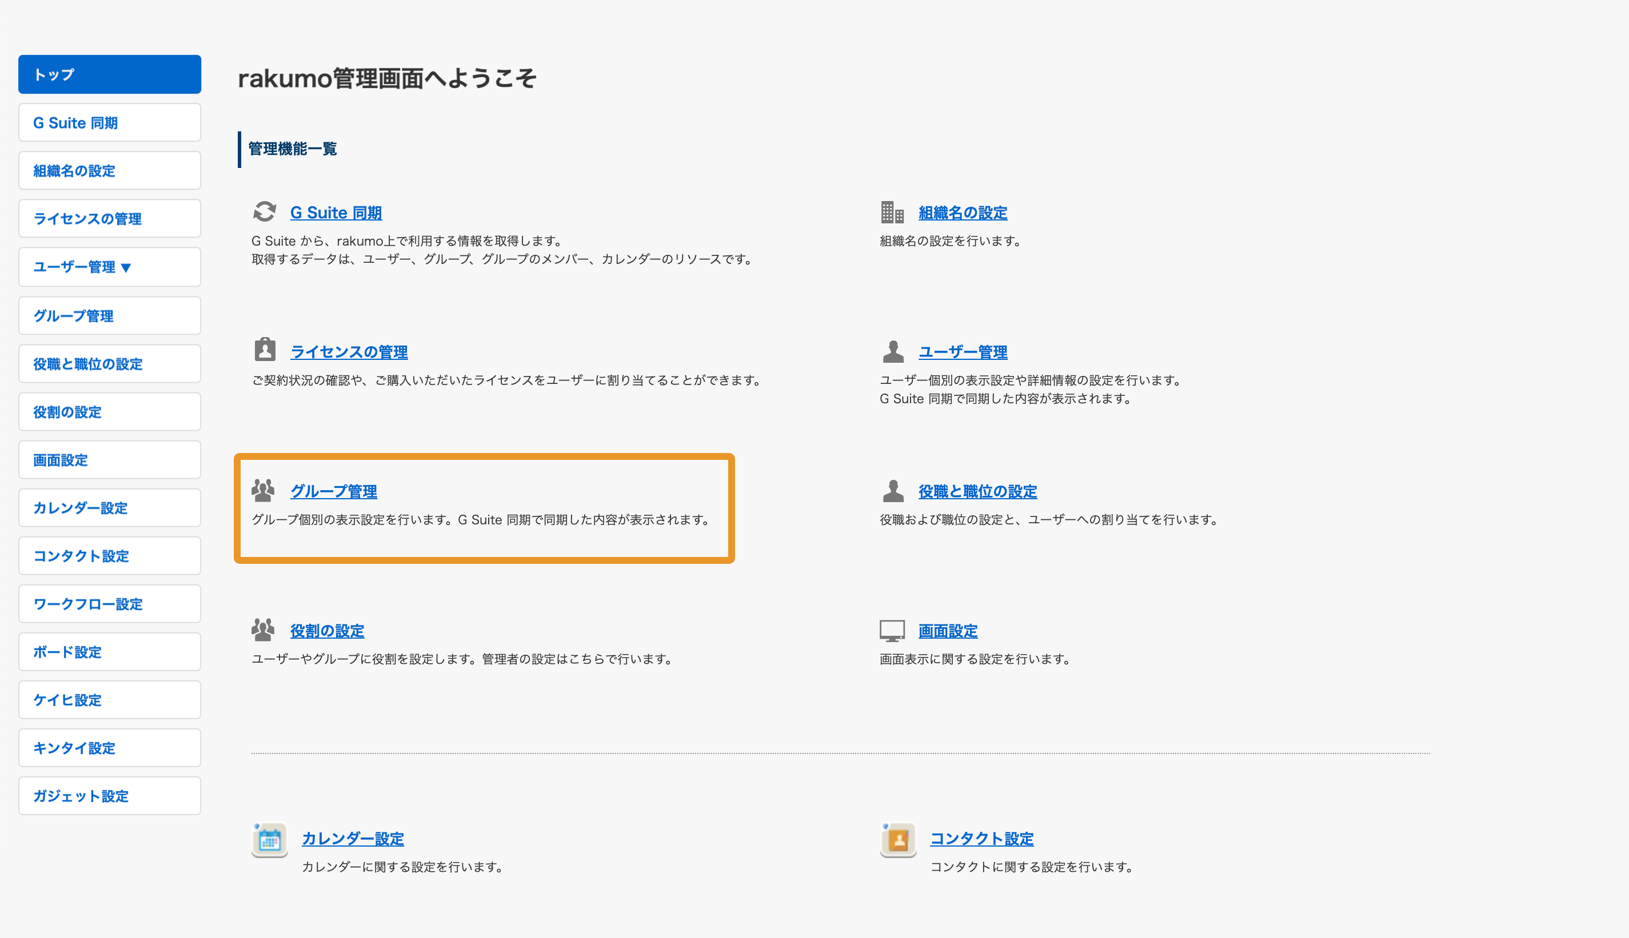This screenshot has height=938, width=1629.
Task: Click the rakumo管理画面へようこそ heading
Action: 388,79
